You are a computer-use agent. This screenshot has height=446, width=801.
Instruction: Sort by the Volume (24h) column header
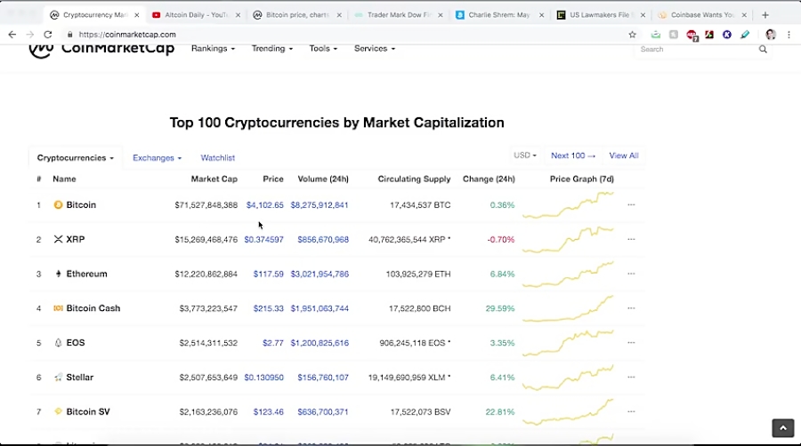pos(323,179)
